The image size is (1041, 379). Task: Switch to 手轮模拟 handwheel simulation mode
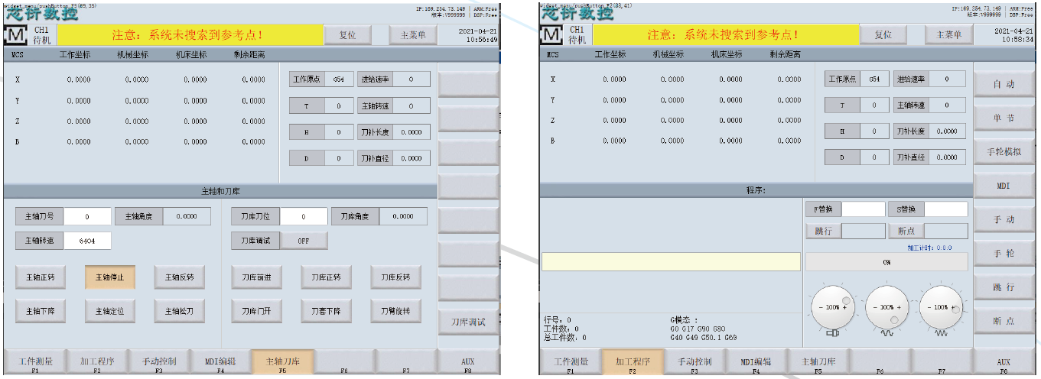(1004, 152)
